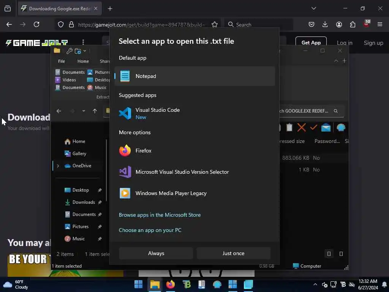Click the Password column header
The image size is (389, 292).
(x=327, y=141)
